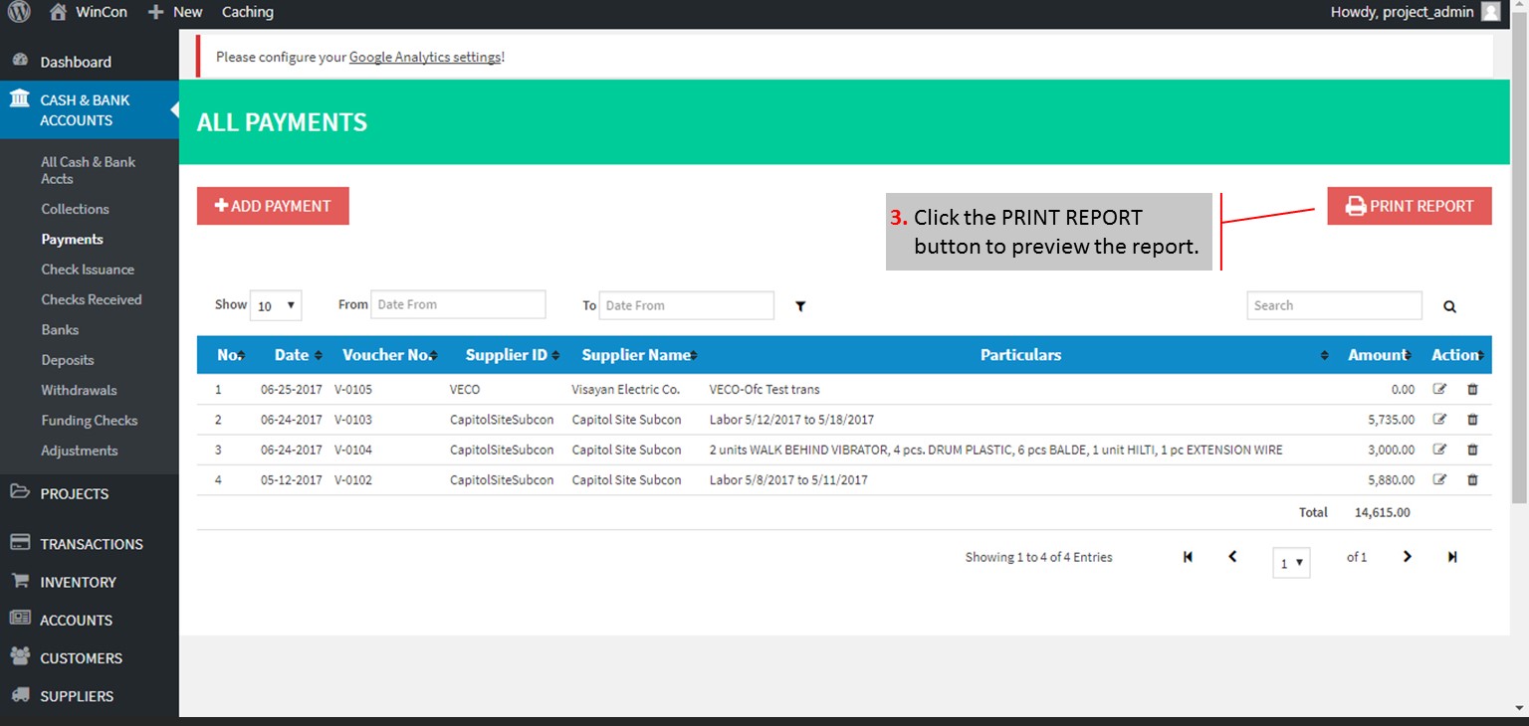Open Check Issuance in the sidebar

(88, 270)
